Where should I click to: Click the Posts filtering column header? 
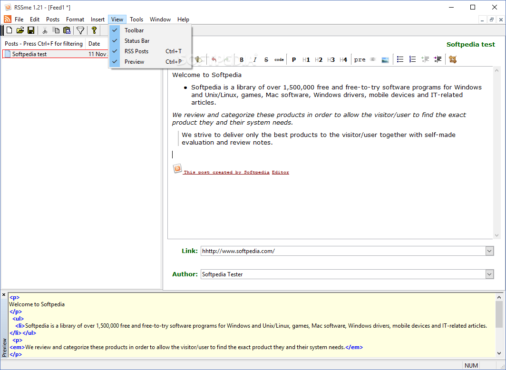pyautogui.click(x=44, y=44)
